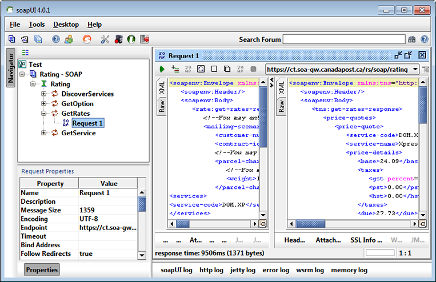This screenshot has height=282, width=436.
Task: Click the orange soapUI Pro toolbar icon
Action: [x=87, y=39]
